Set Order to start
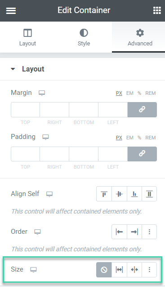 click(x=119, y=232)
